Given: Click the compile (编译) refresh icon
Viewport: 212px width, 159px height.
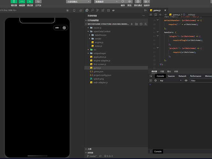Looking at the screenshot, I should click(x=123, y=2).
